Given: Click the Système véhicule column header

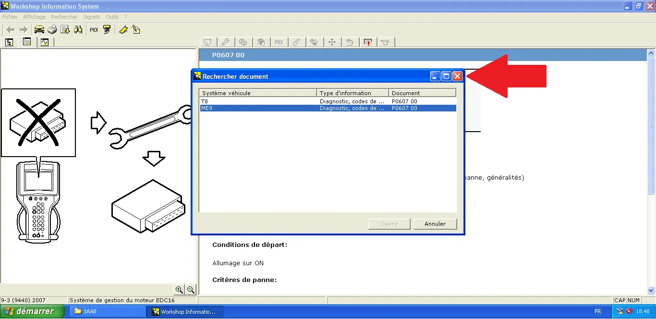Looking at the screenshot, I should [x=258, y=93].
